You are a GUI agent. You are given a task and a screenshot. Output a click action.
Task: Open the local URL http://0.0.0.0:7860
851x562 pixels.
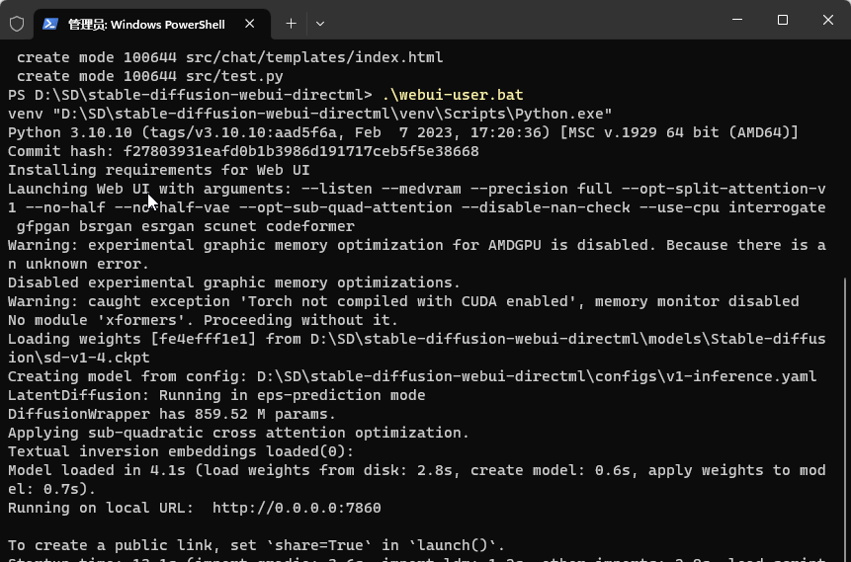coord(297,508)
